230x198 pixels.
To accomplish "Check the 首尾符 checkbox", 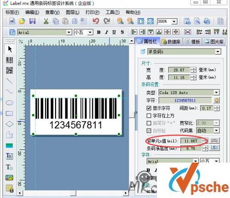I will click(x=149, y=123).
